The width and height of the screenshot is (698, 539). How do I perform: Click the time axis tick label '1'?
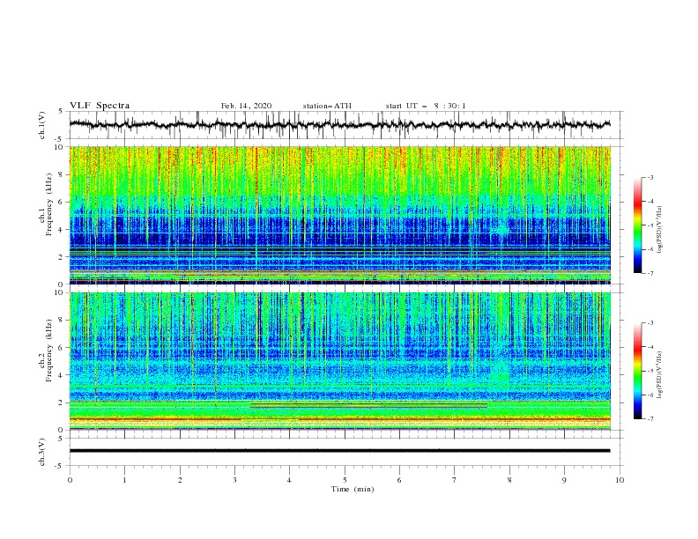(x=124, y=480)
